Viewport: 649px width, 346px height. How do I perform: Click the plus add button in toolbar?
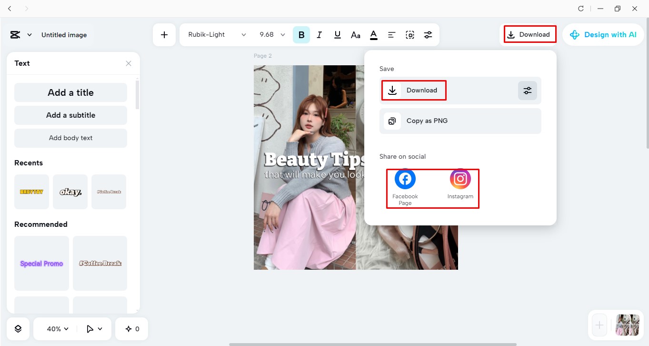(164, 35)
